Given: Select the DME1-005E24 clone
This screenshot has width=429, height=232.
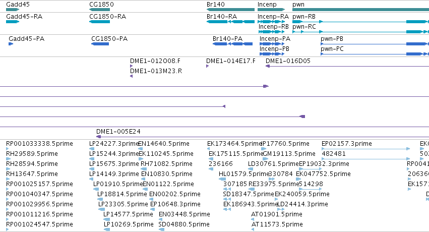Looking at the screenshot, I should coord(263,137).
